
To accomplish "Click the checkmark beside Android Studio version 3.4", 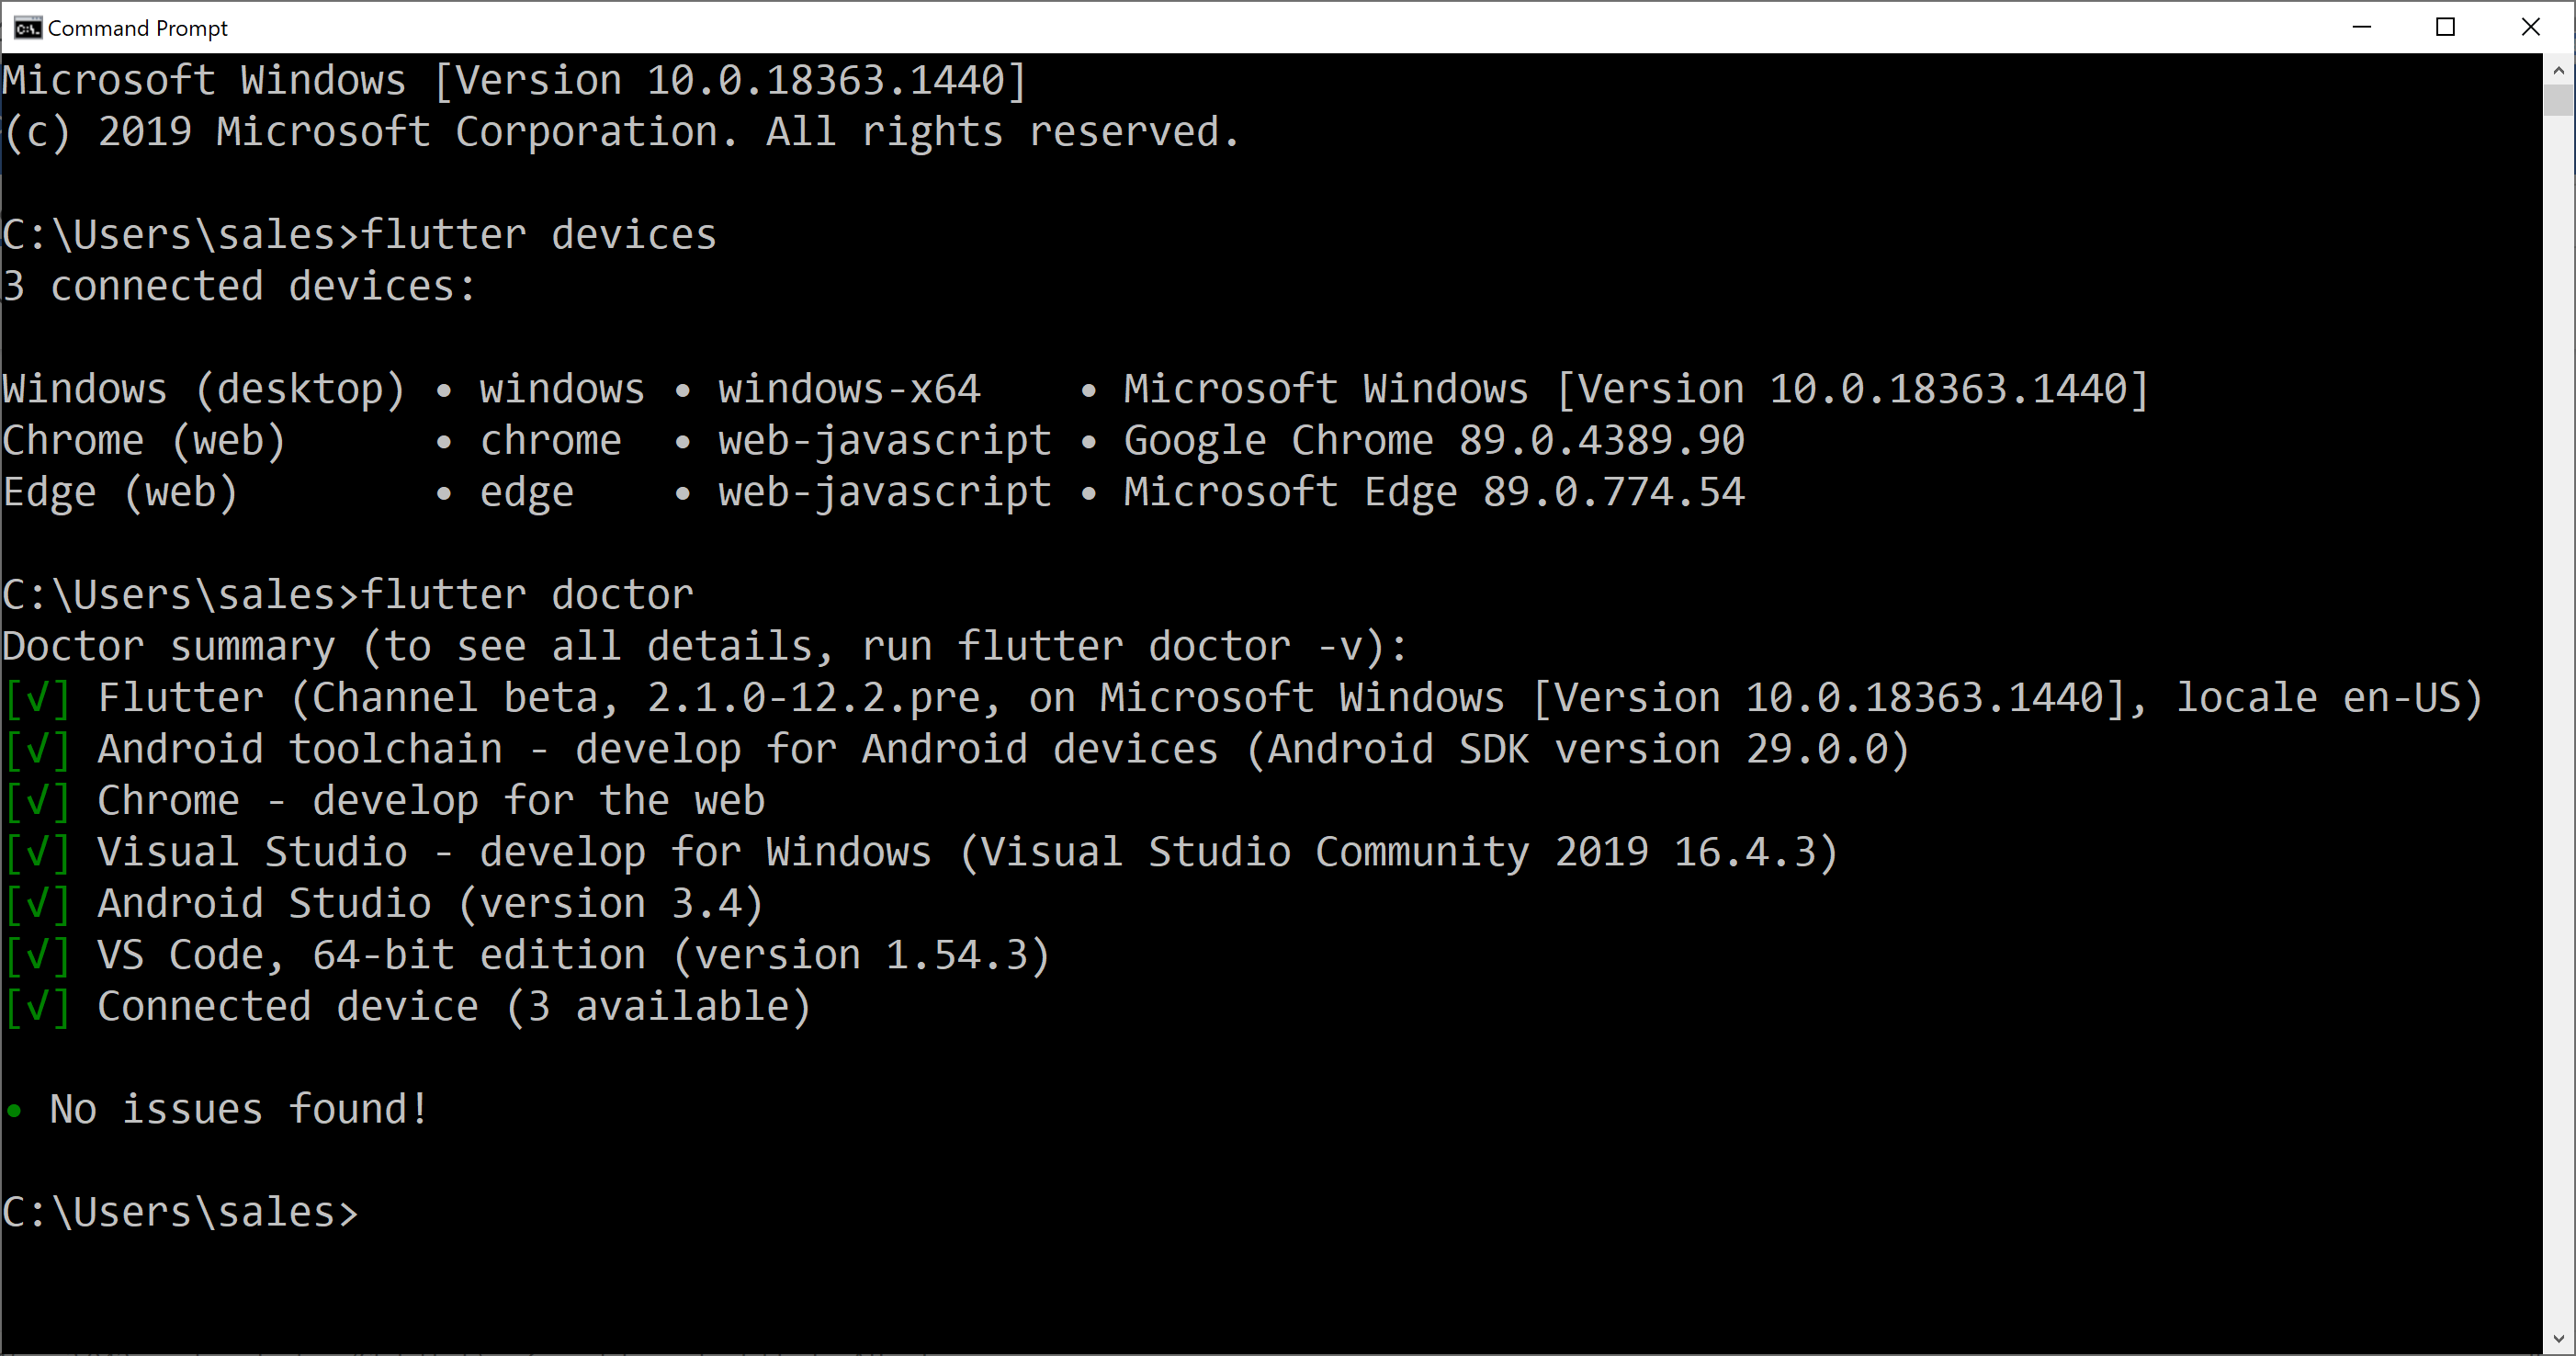I will pyautogui.click(x=37, y=904).
